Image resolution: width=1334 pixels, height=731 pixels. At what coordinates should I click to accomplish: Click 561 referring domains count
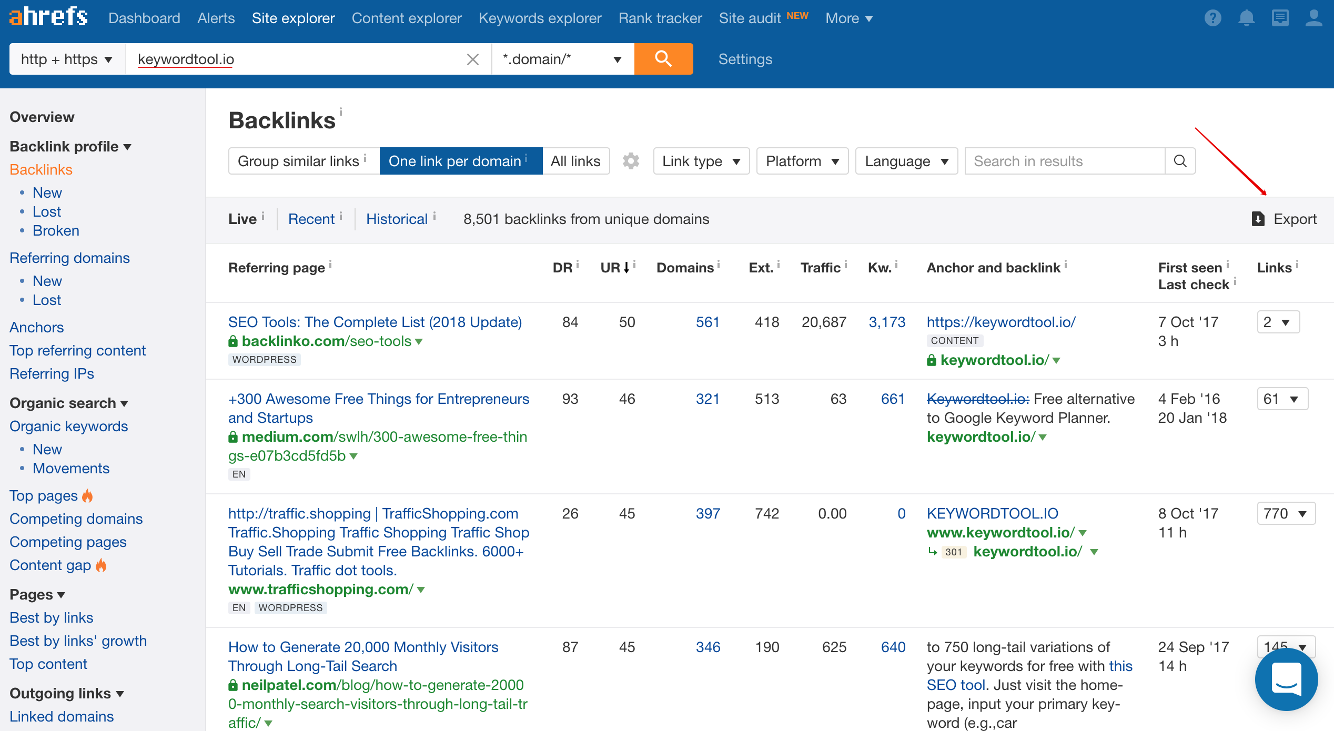click(708, 322)
